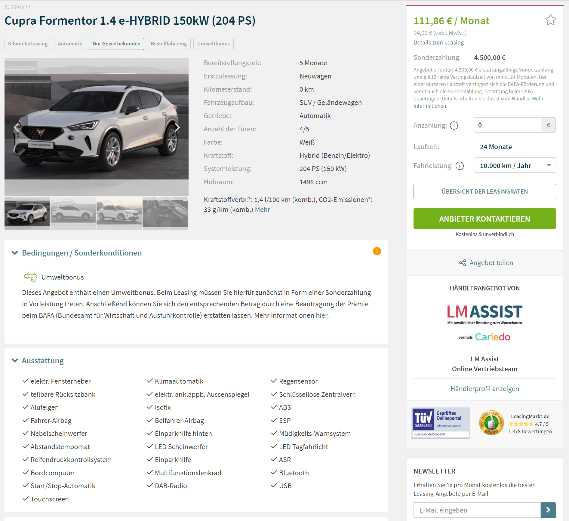Screen dimensions: 569x521
Task: Click the Übersicht der Leasingraten button
Action: [484, 192]
